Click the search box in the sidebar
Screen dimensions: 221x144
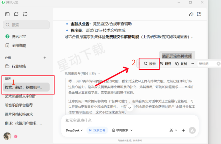click(27, 25)
